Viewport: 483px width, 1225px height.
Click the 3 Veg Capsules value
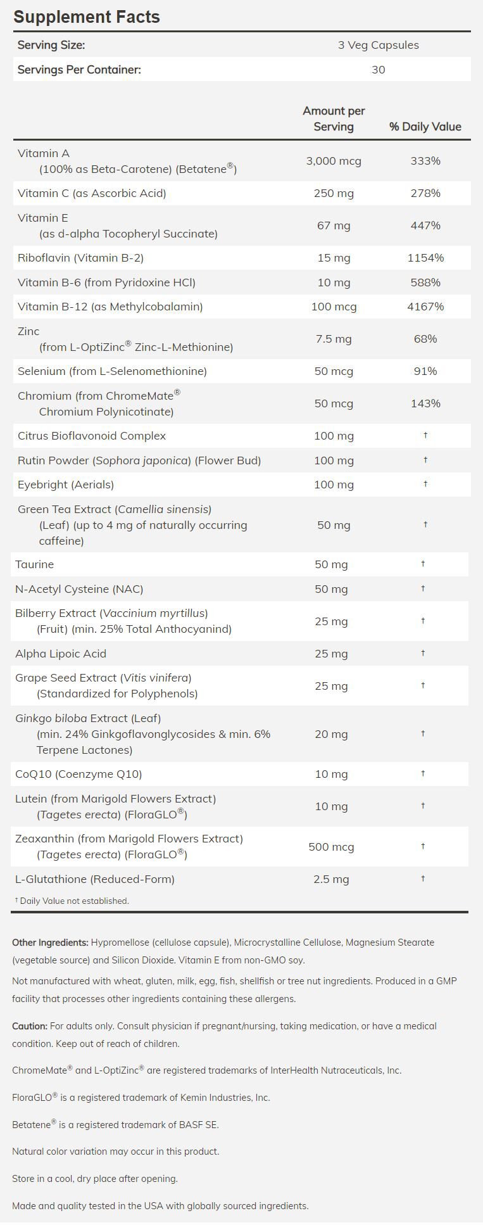pos(378,45)
